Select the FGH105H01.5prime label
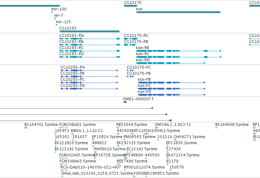The width and height of the screenshot is (260, 178). click(x=162, y=131)
